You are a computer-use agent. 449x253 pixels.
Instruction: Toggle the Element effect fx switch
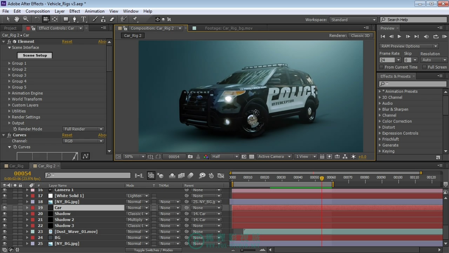pos(9,41)
